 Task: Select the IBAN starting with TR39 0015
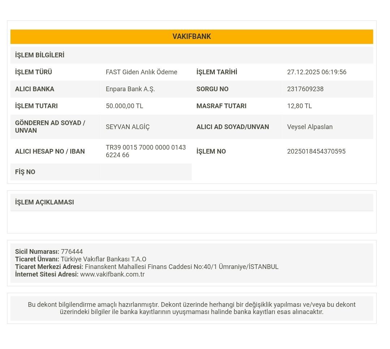[x=146, y=151]
